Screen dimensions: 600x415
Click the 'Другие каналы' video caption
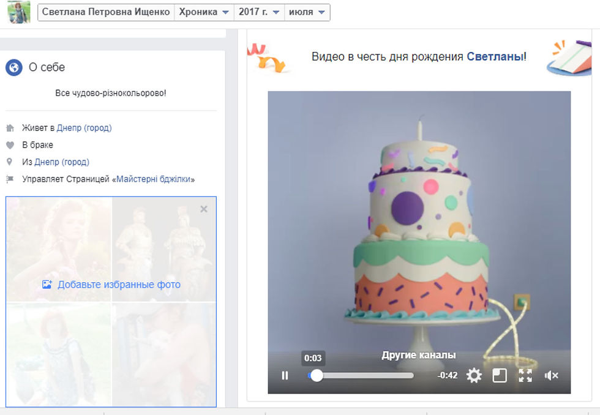click(x=419, y=355)
